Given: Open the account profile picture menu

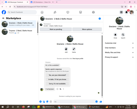Looking at the screenshot, I should click(x=132, y=12).
